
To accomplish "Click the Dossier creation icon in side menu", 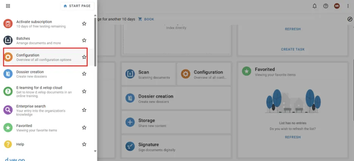I will pos(8,74).
